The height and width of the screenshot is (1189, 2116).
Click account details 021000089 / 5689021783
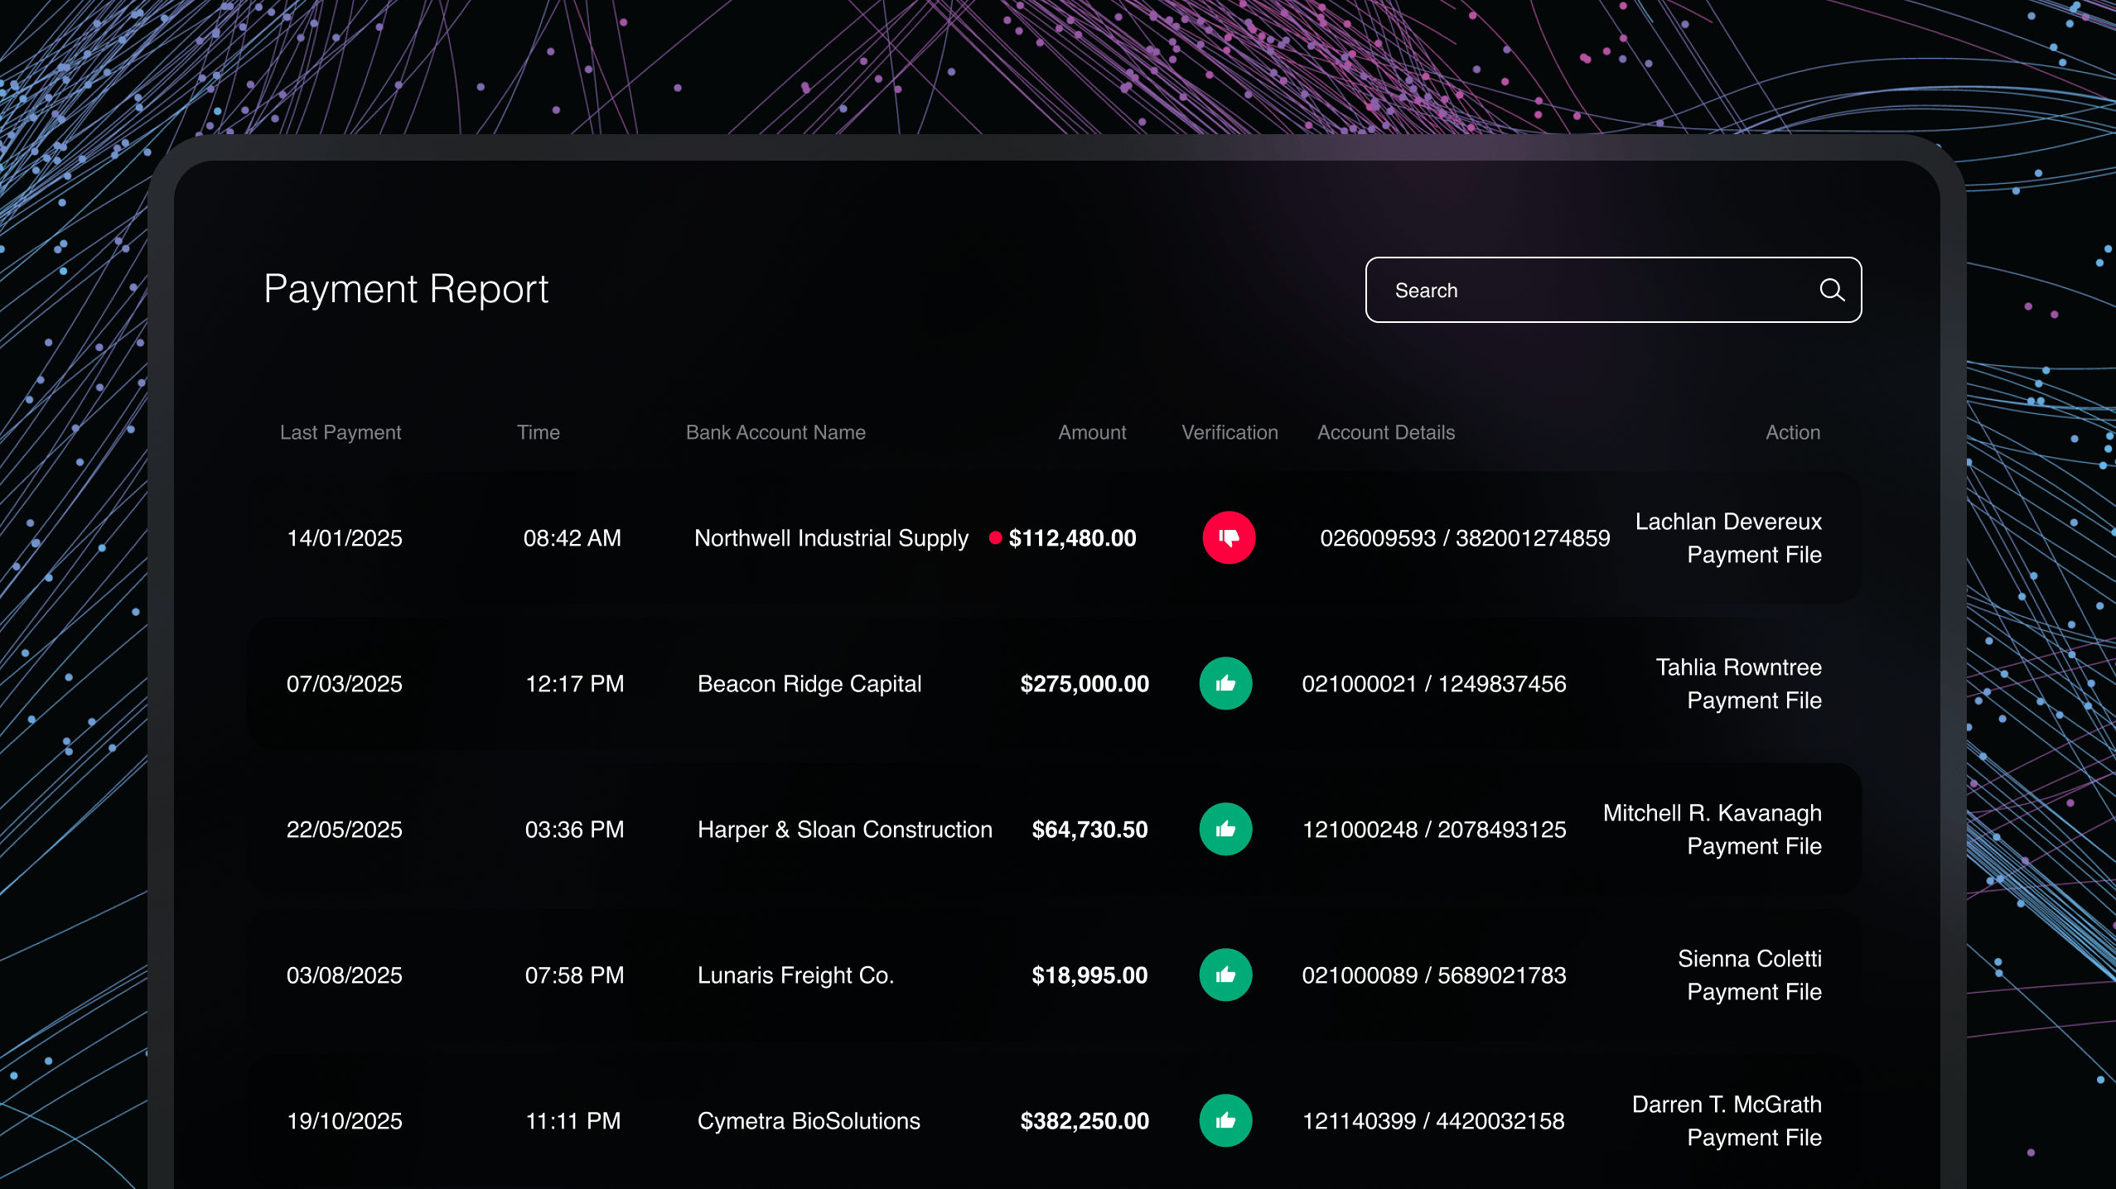(x=1434, y=975)
